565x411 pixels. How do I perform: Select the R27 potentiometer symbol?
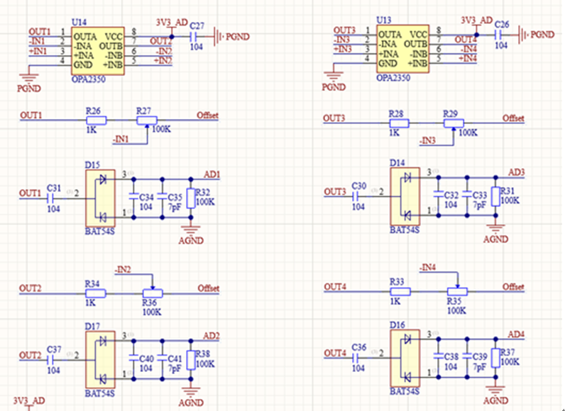tap(147, 120)
